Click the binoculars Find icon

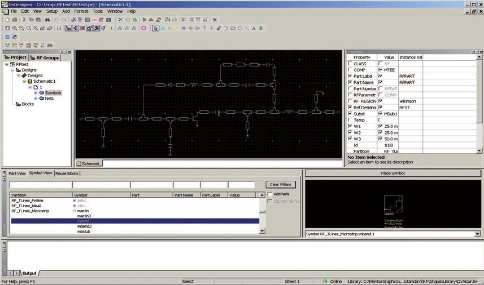[x=47, y=20]
